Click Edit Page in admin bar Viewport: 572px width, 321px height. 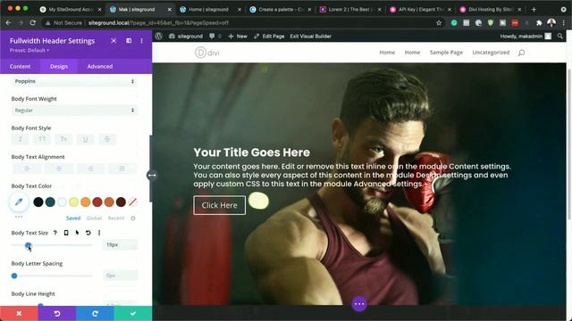(x=269, y=36)
